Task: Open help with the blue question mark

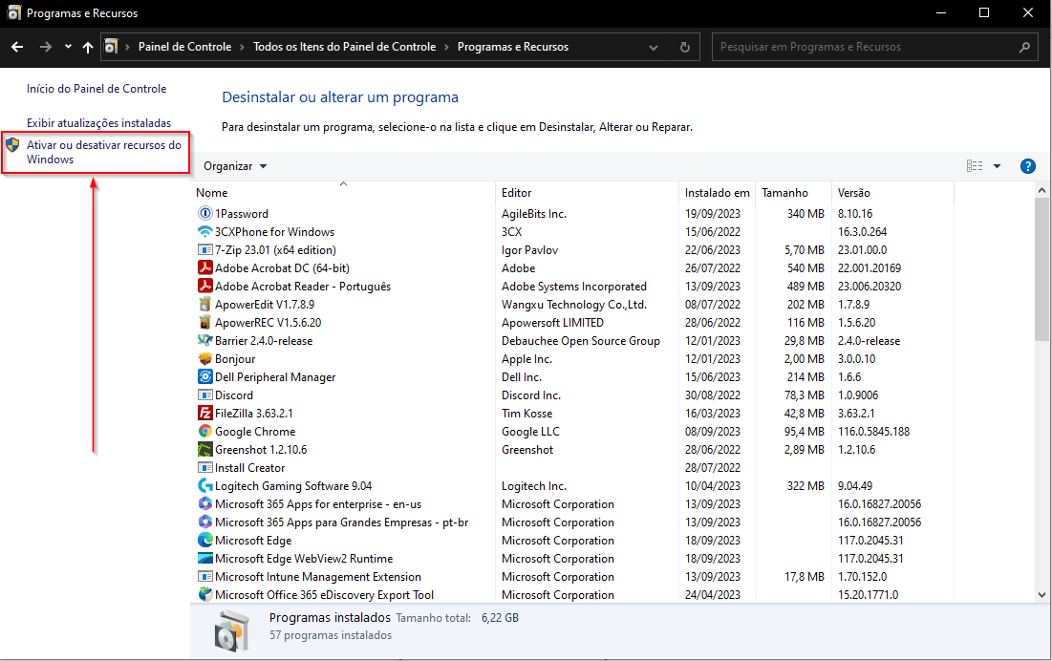Action: (1027, 166)
